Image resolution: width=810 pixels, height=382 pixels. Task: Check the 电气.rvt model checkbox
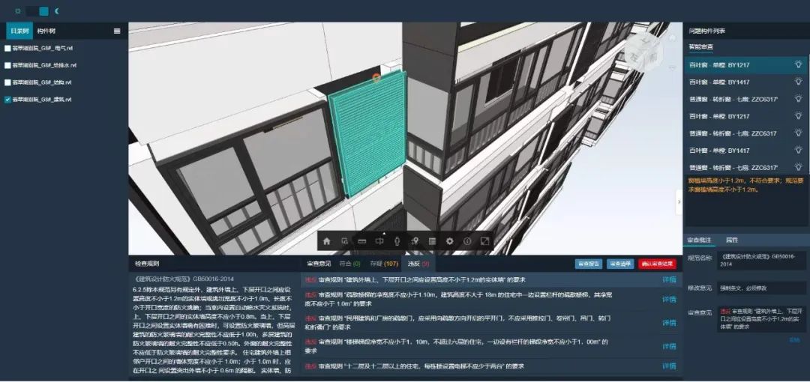point(7,49)
